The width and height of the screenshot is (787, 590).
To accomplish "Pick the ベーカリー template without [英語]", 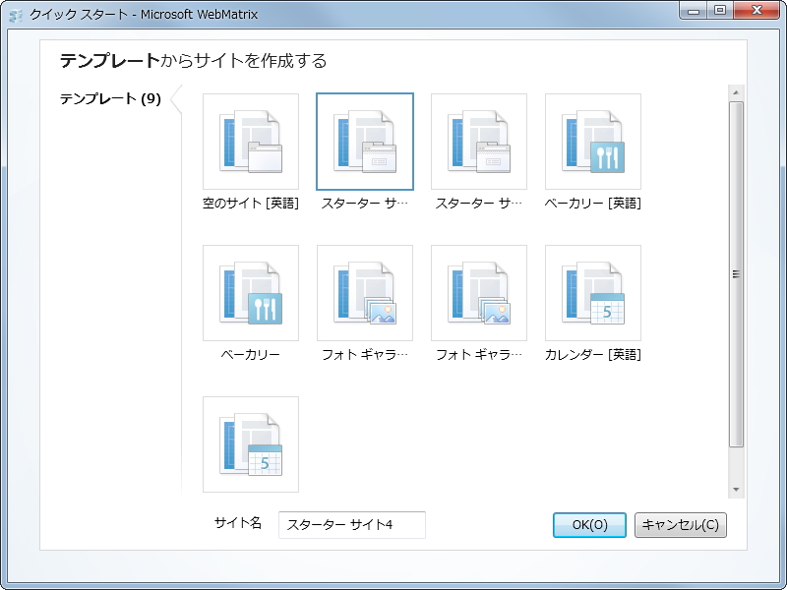I will pyautogui.click(x=251, y=293).
